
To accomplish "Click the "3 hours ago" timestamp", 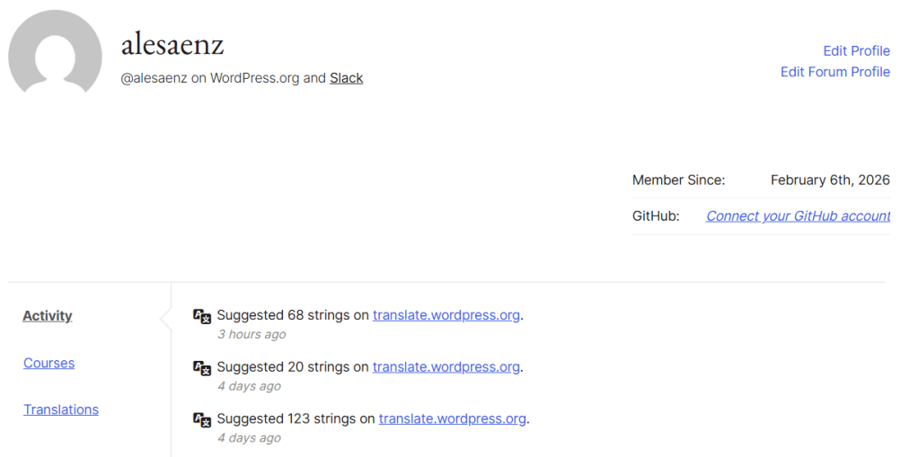I will pyautogui.click(x=252, y=334).
